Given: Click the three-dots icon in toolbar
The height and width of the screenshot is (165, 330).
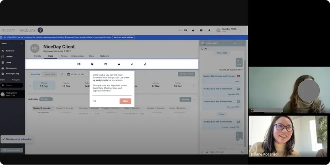Looking at the screenshot, I should [132, 64].
